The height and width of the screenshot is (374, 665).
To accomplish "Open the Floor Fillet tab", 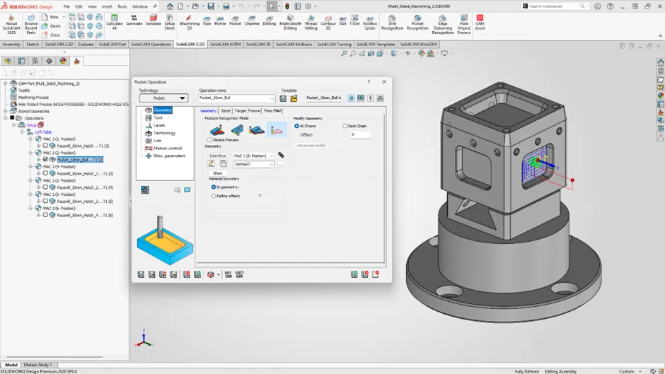I will 272,111.
